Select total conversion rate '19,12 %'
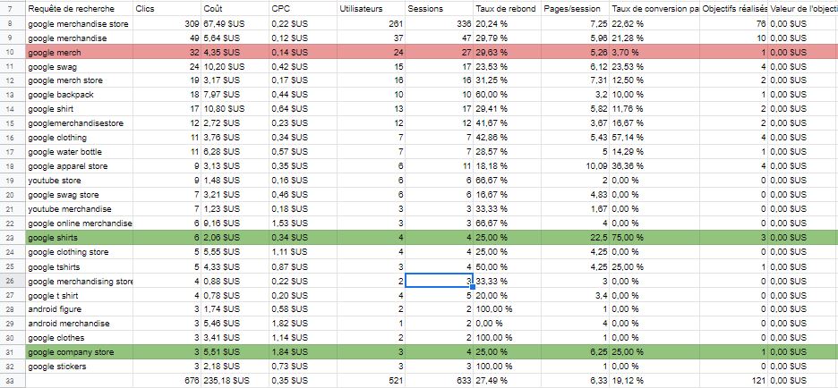 click(x=654, y=381)
